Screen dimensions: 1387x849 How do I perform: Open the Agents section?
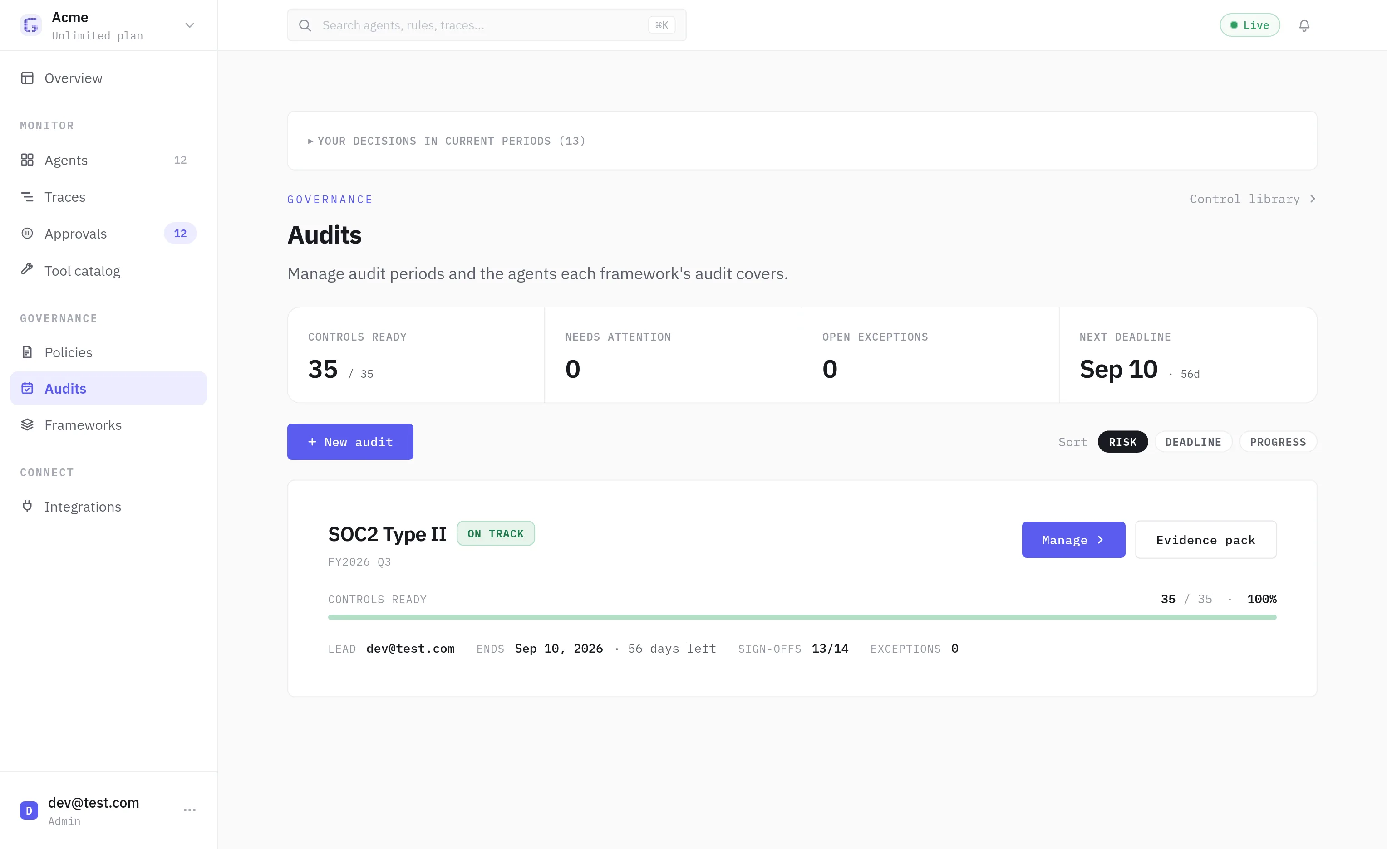pos(108,161)
